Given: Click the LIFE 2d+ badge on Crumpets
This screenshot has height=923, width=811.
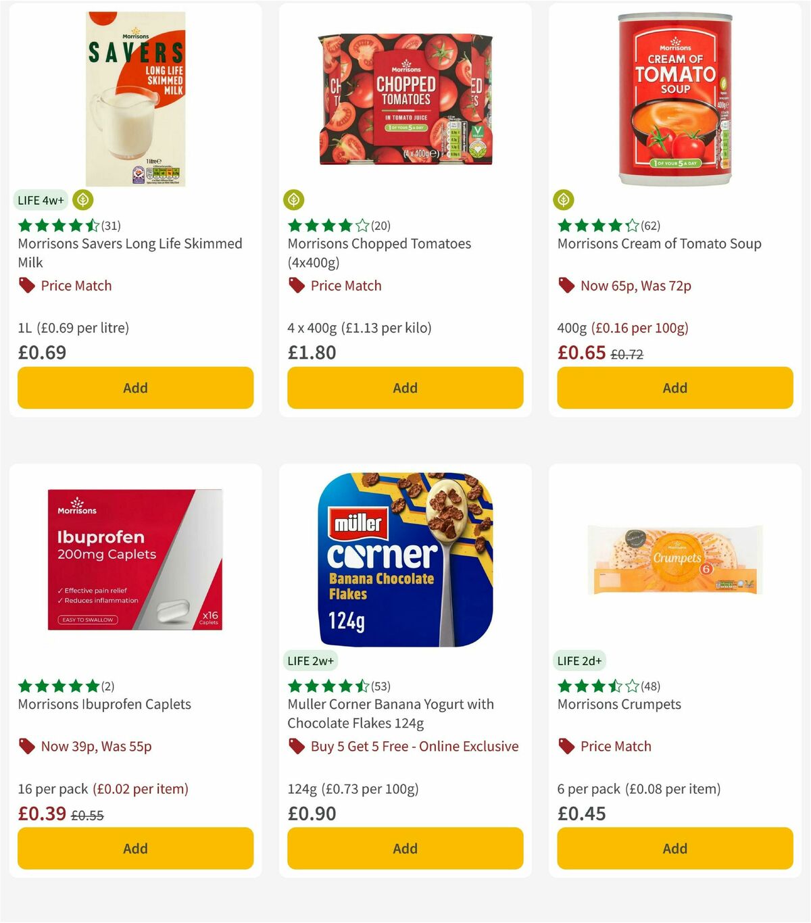Looking at the screenshot, I should pos(580,660).
